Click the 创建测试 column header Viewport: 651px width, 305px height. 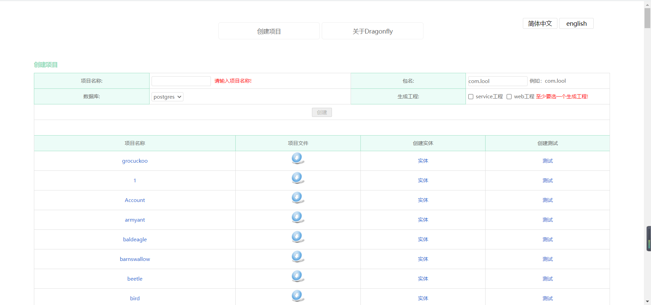coord(548,143)
